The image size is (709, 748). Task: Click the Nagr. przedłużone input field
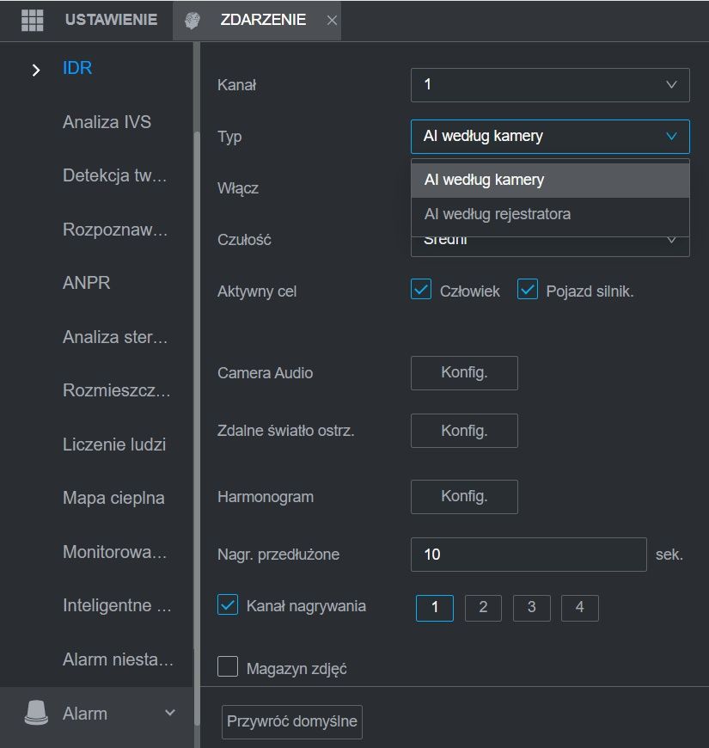tap(529, 555)
